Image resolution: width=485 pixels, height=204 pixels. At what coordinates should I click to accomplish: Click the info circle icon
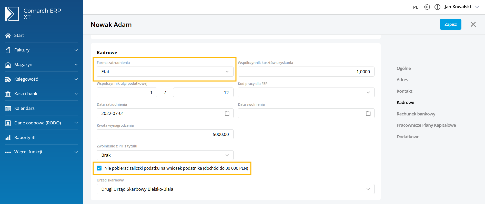tap(437, 7)
